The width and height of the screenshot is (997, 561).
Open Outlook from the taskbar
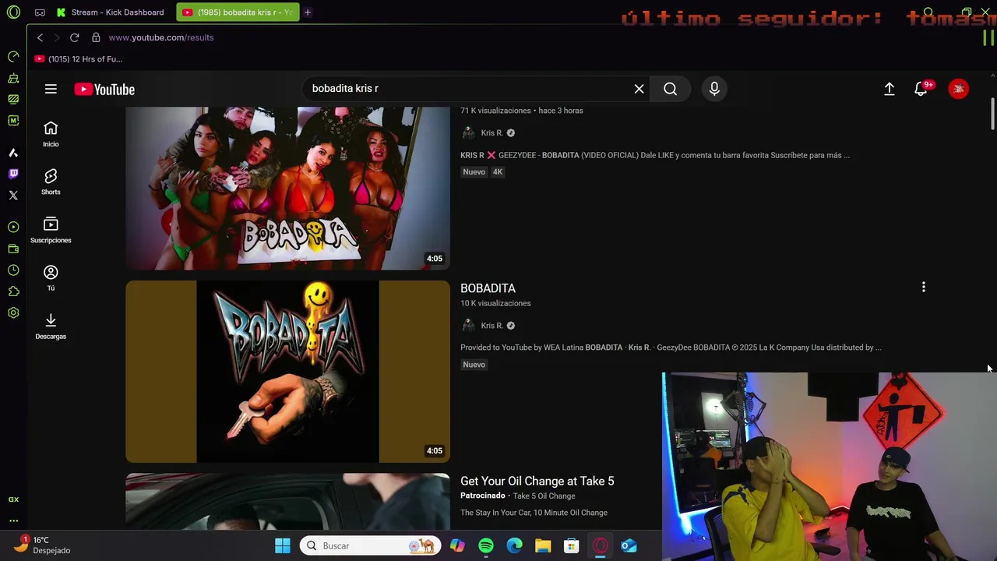pos(629,546)
